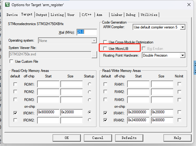Open the Output tab
The height and width of the screenshot is (146, 196).
click(41, 15)
